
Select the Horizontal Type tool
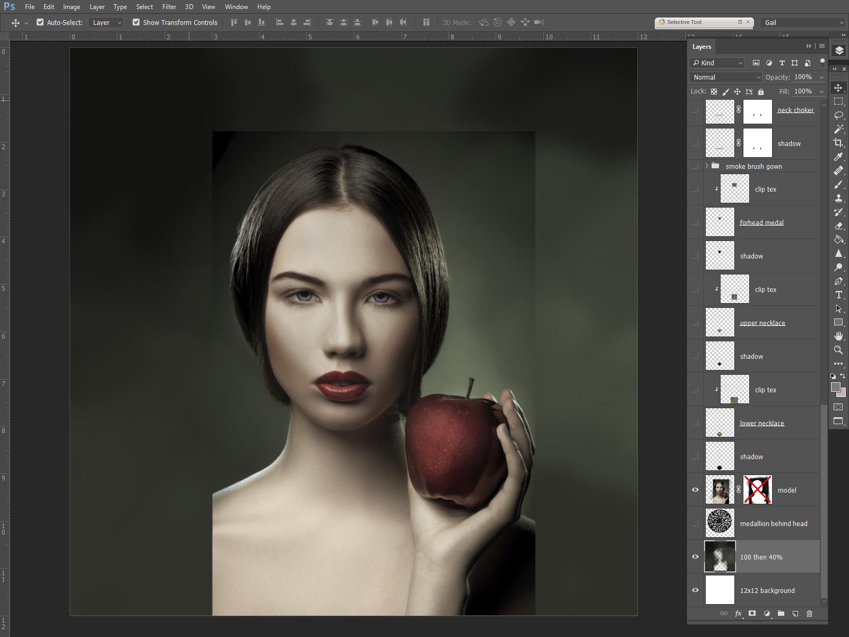click(x=838, y=295)
